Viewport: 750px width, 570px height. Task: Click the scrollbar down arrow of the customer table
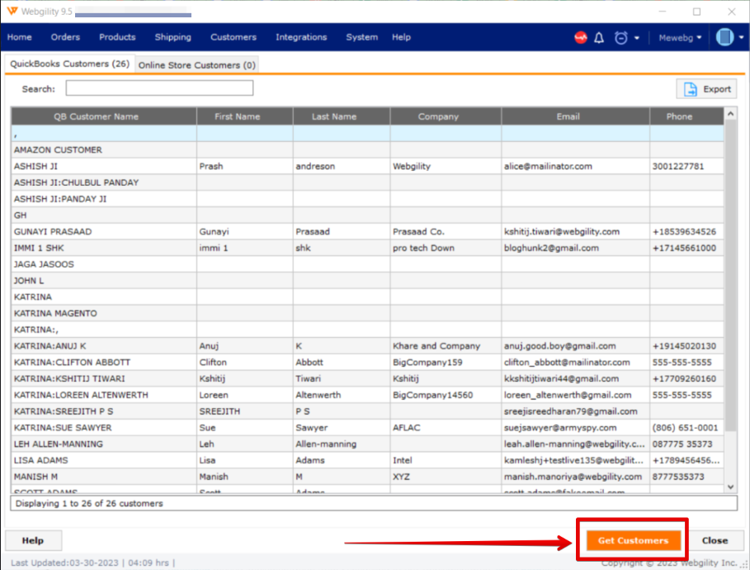click(x=730, y=487)
